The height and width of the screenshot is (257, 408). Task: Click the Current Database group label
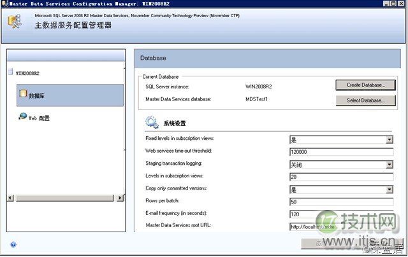click(160, 77)
